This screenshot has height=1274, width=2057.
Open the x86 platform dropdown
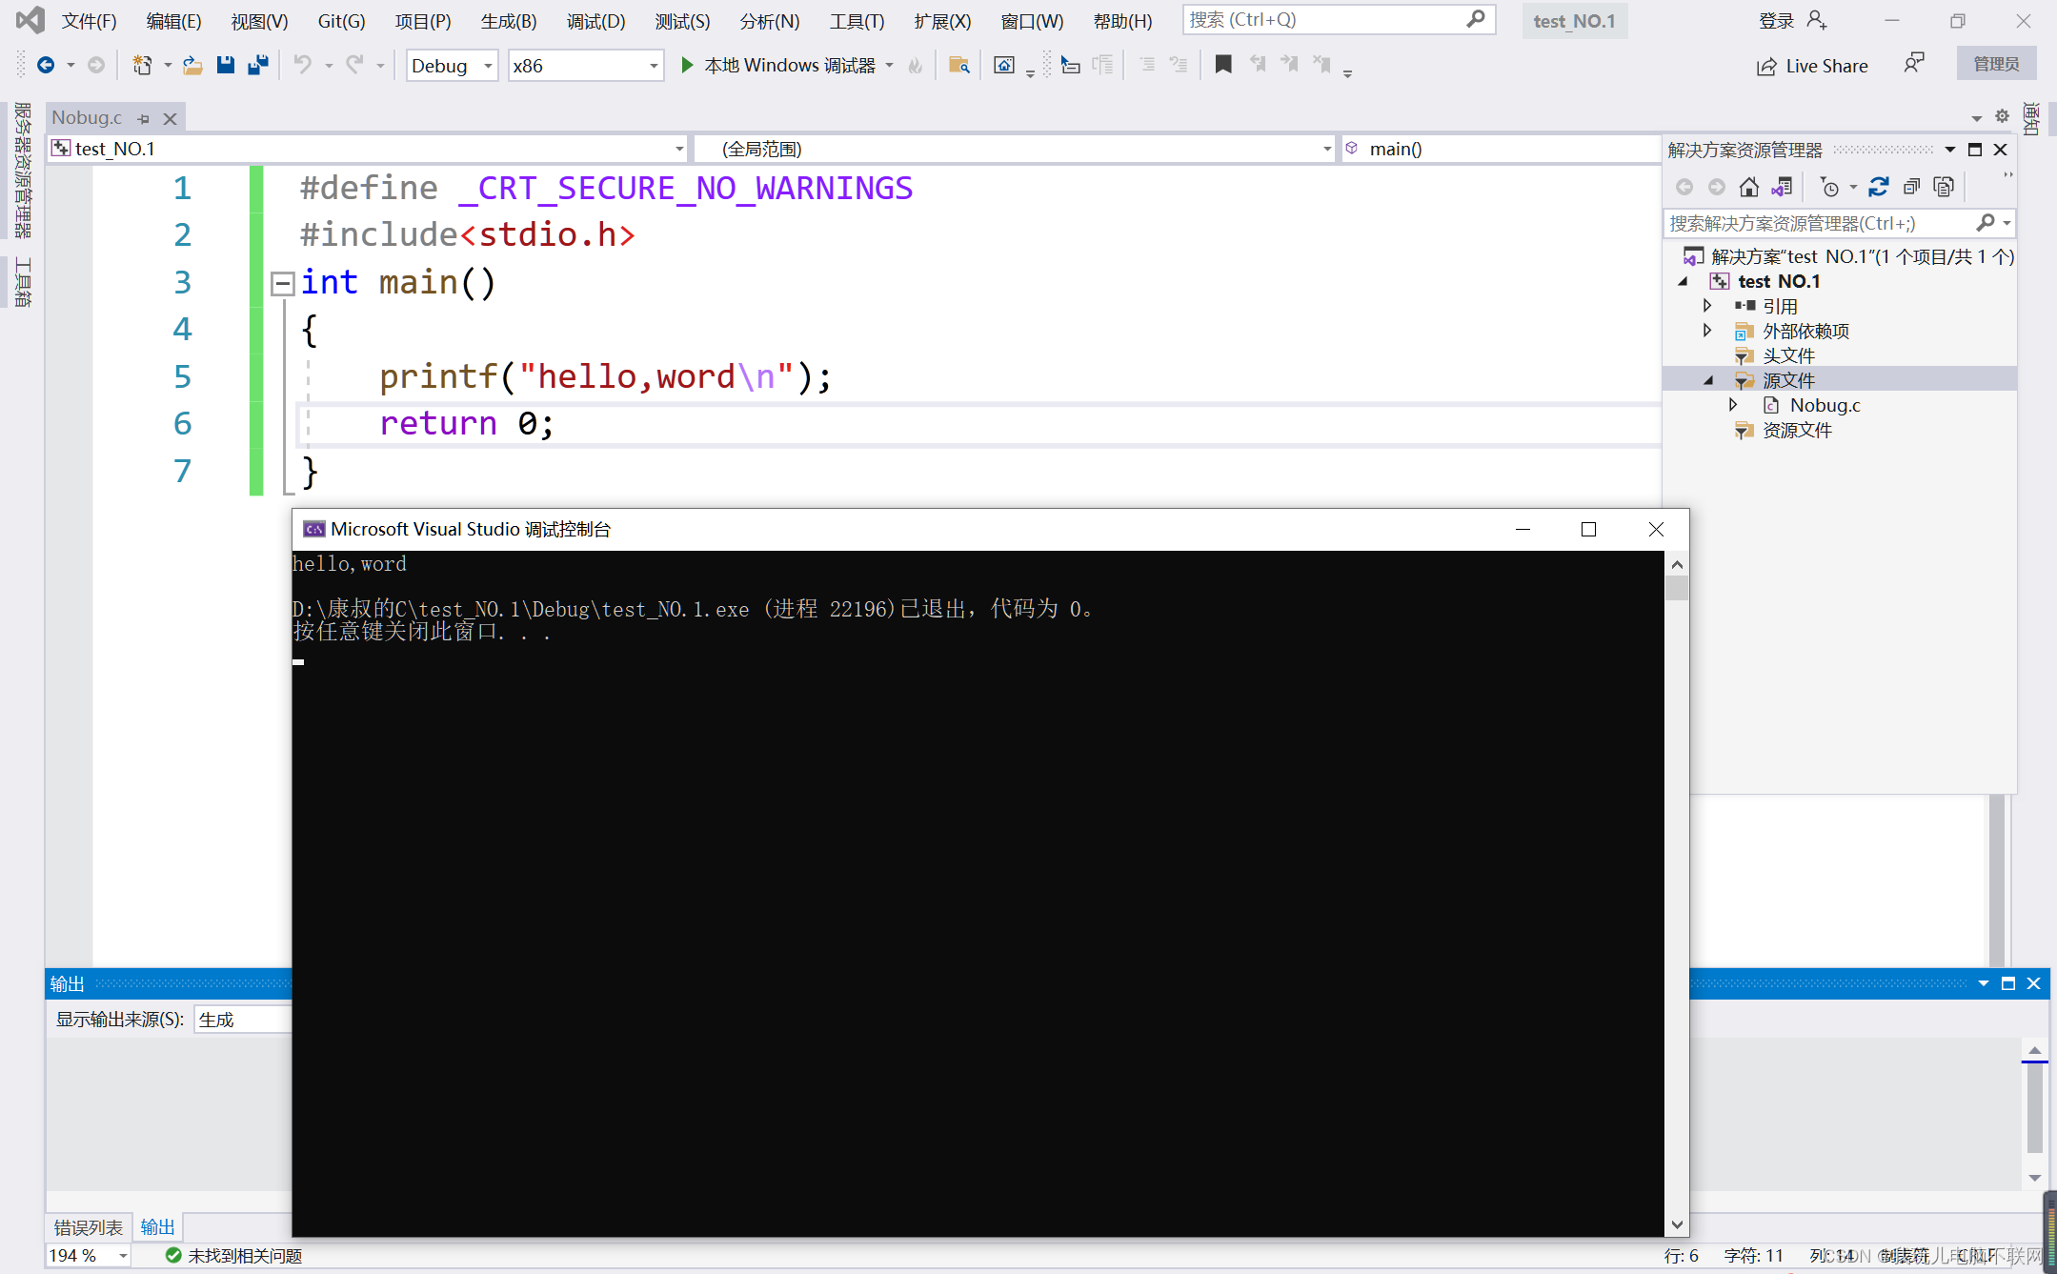[654, 66]
